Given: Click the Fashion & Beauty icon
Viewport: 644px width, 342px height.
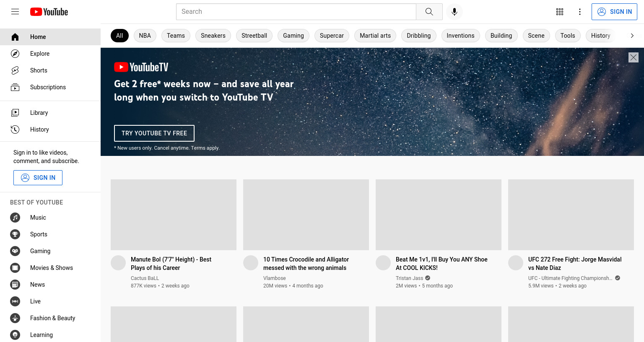Looking at the screenshot, I should (x=15, y=318).
